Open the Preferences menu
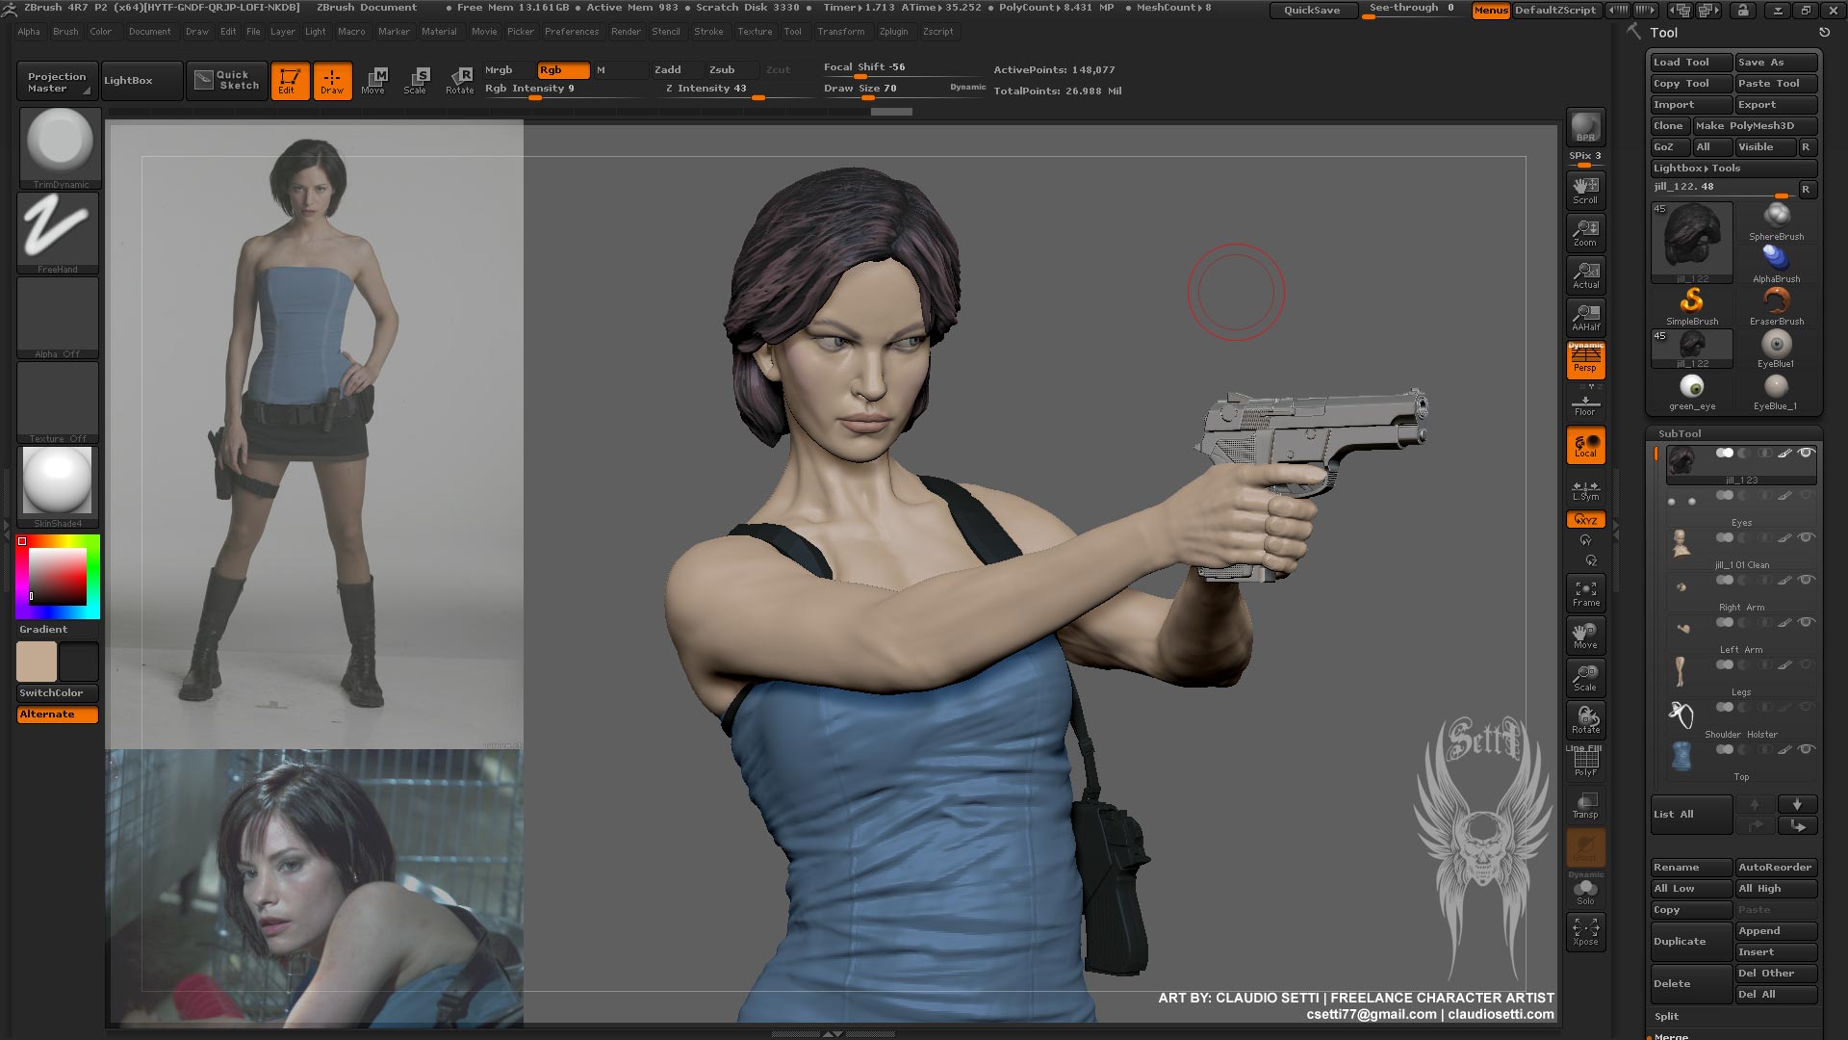This screenshot has width=1848, height=1040. 572,32
